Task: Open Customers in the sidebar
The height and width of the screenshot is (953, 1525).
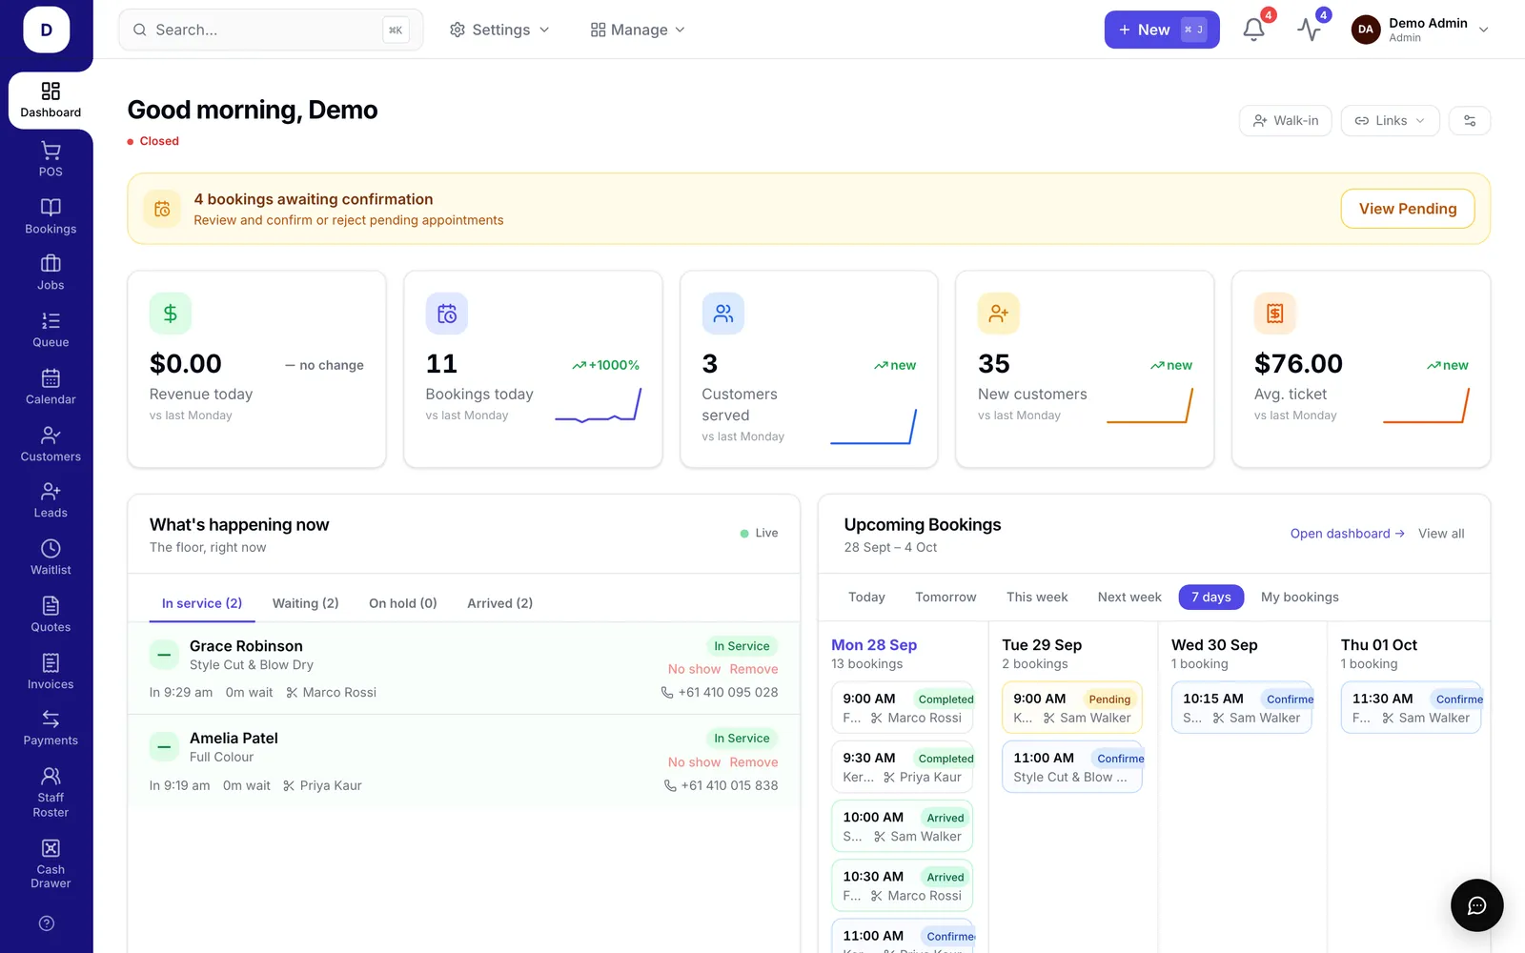Action: pos(51,444)
